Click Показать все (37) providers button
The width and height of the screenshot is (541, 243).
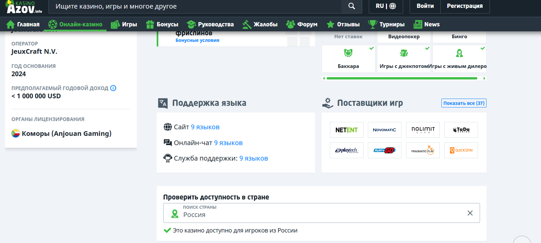point(463,103)
